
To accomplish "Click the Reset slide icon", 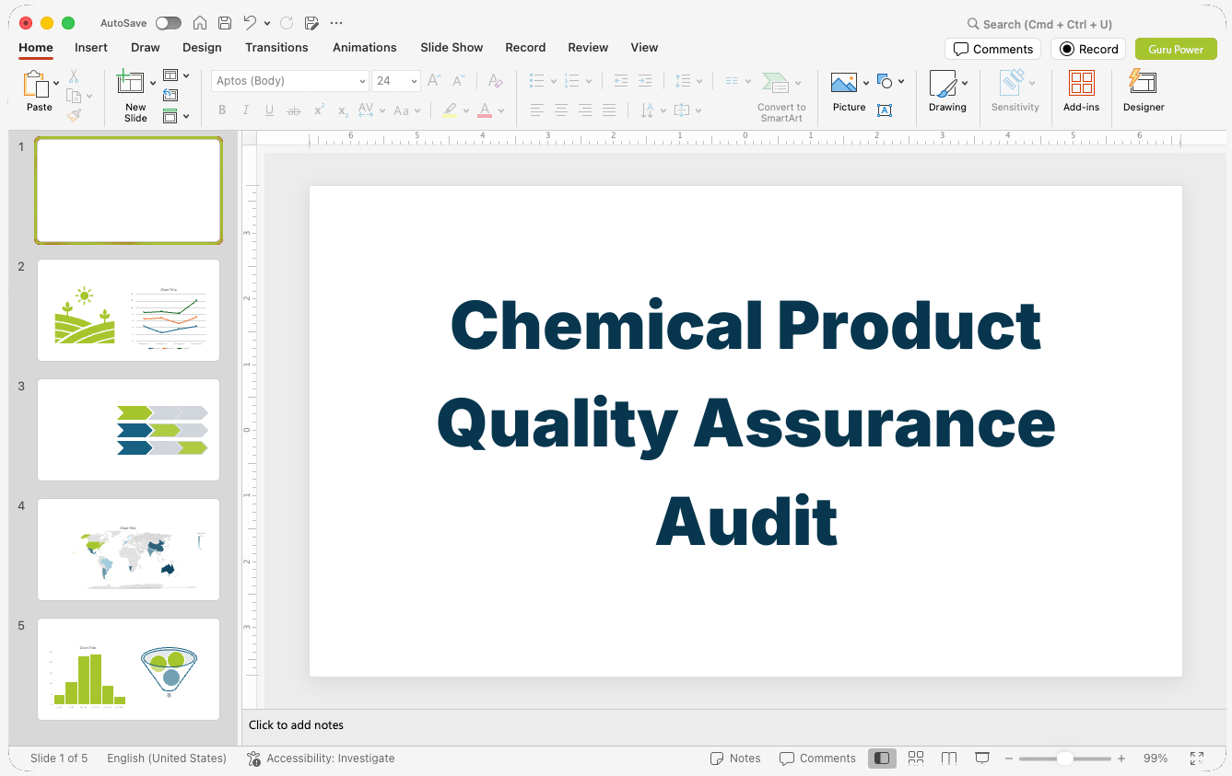I will click(170, 95).
